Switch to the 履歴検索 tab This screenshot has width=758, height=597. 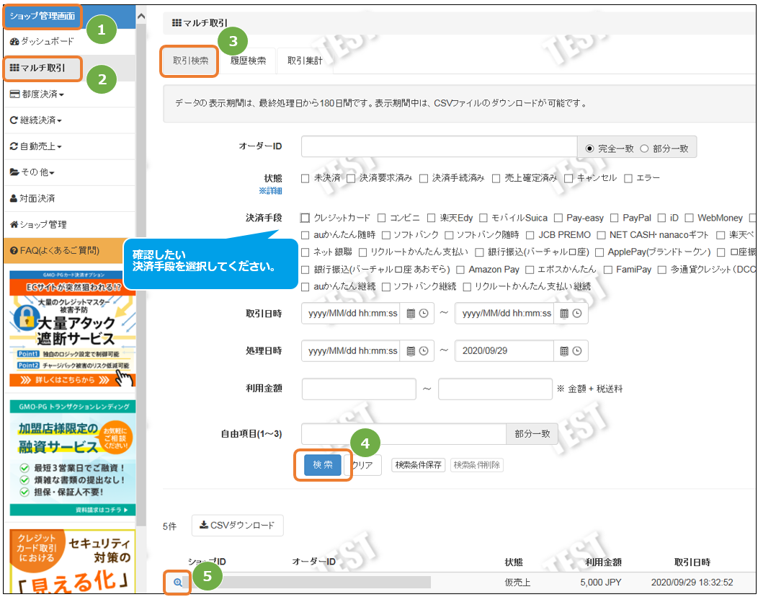[x=248, y=61]
